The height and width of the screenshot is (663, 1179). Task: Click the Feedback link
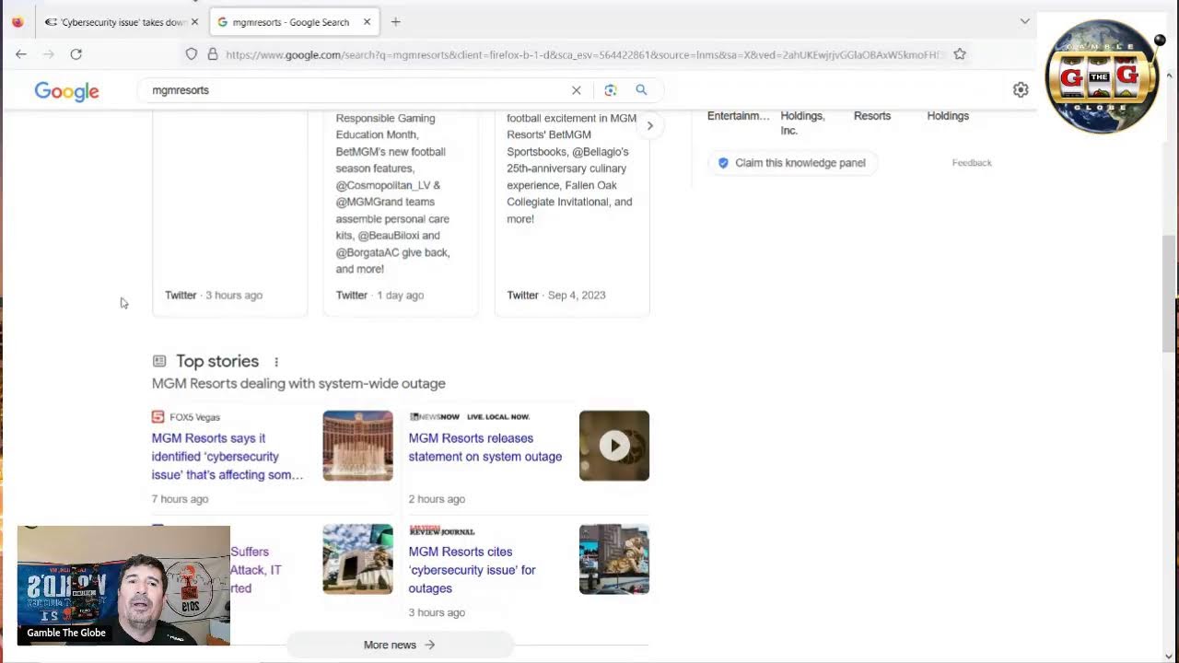click(x=972, y=163)
